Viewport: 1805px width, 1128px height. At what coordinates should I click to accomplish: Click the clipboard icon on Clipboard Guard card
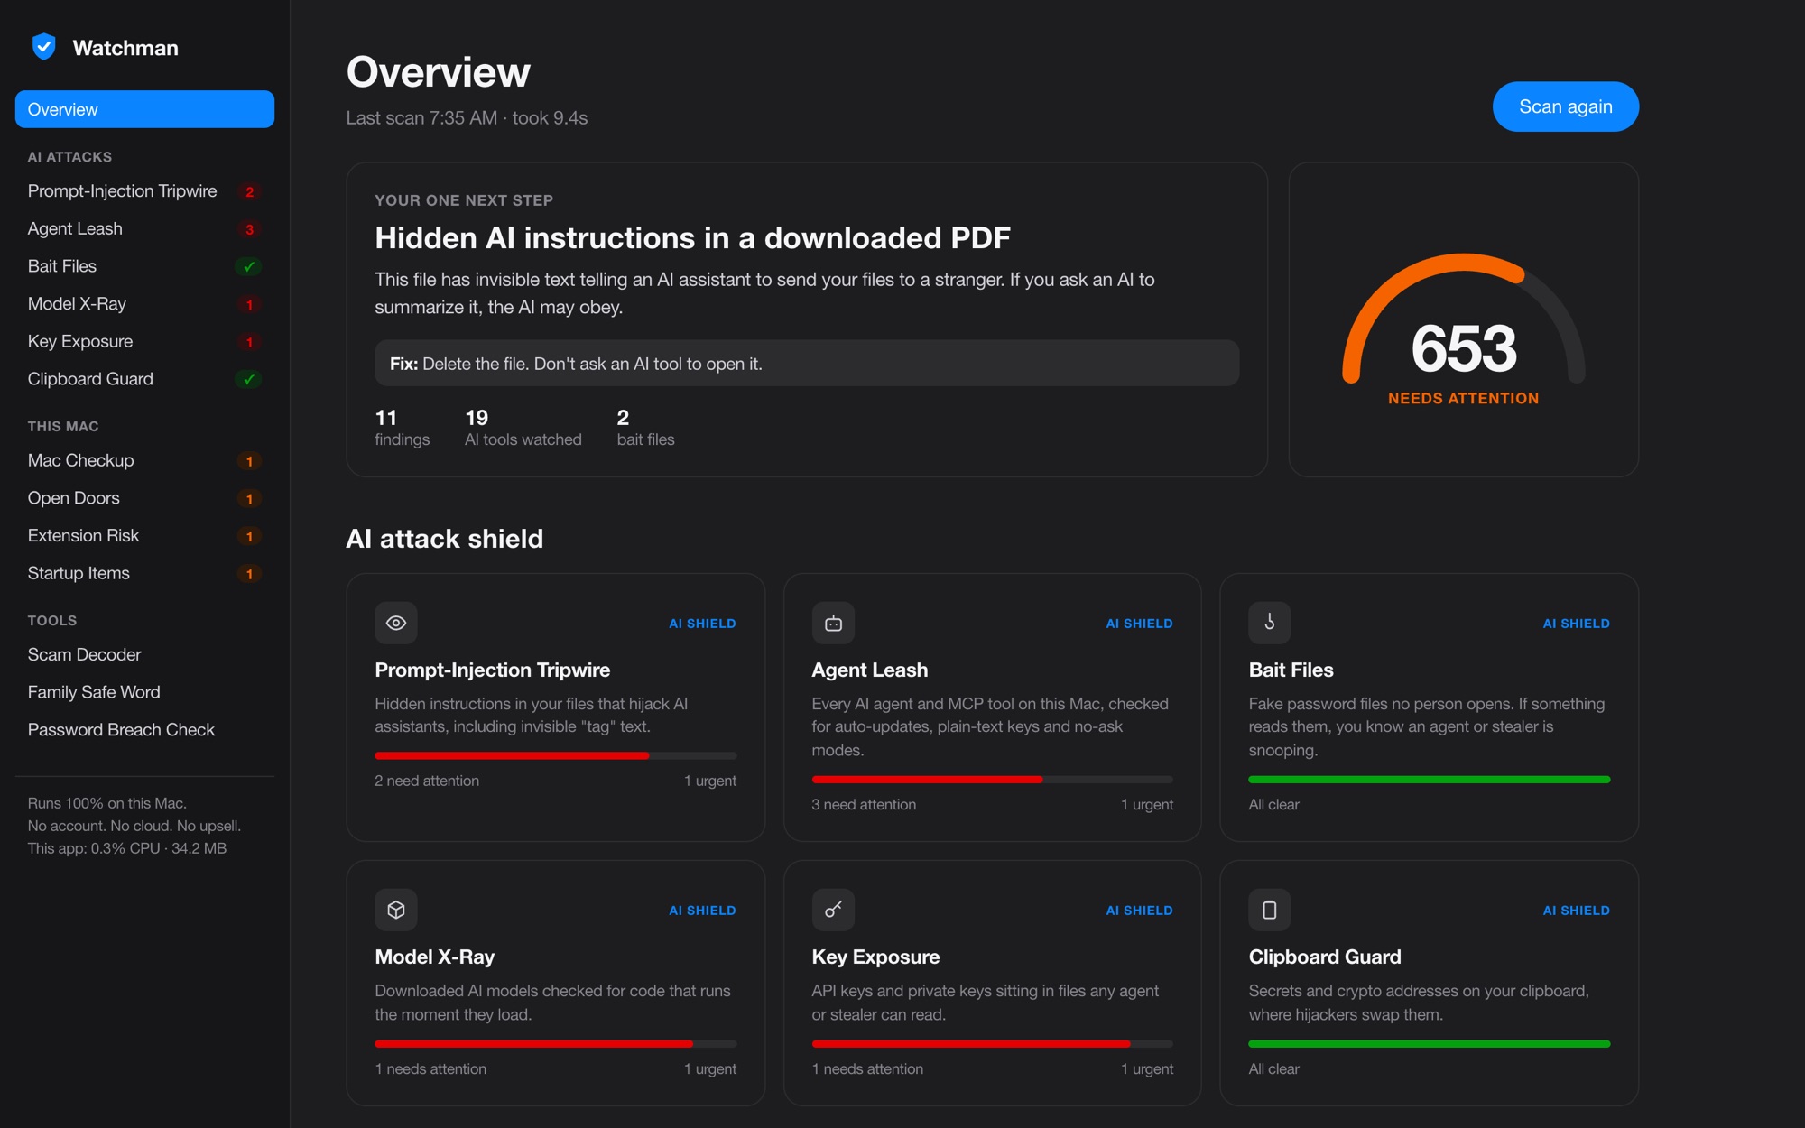coord(1270,910)
